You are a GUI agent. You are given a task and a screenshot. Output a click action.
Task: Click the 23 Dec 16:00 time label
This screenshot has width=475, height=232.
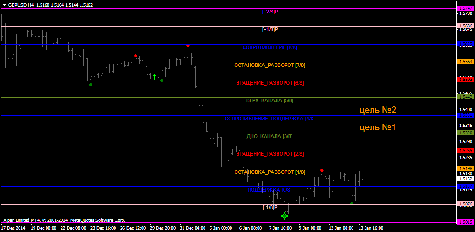pos(103,228)
